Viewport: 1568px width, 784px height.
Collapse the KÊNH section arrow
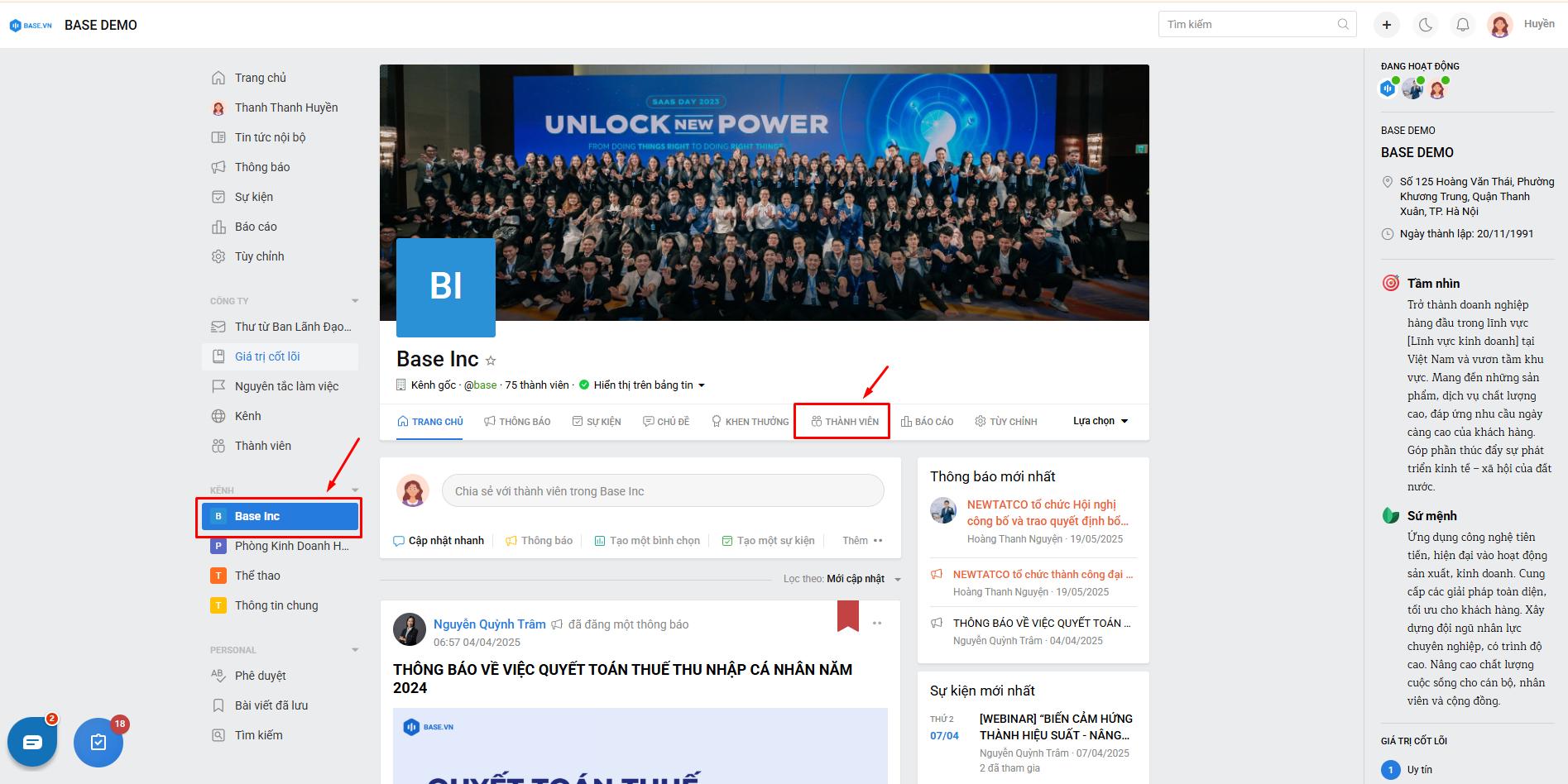click(355, 490)
